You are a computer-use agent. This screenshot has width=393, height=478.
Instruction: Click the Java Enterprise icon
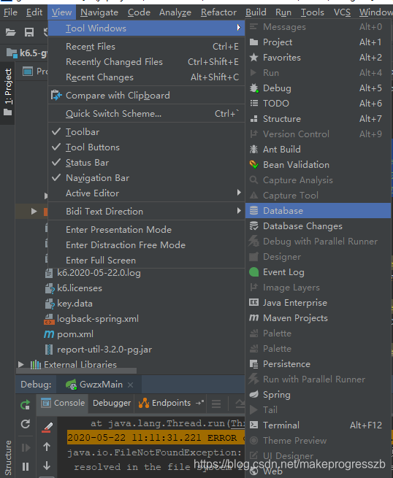254,302
